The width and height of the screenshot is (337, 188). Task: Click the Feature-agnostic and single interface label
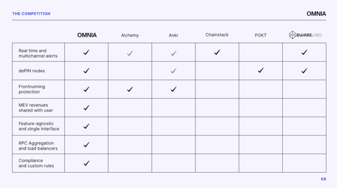coord(39,126)
